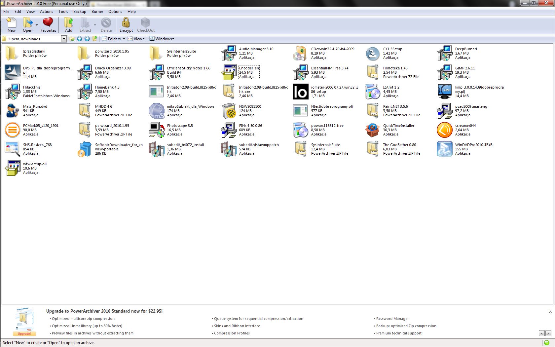Select the screamer044 orange icon
The height and width of the screenshot is (347, 555).
point(444,130)
